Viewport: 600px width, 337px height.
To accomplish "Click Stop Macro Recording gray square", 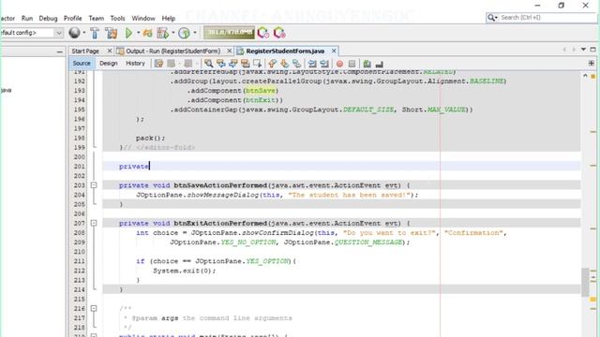I will (x=352, y=64).
